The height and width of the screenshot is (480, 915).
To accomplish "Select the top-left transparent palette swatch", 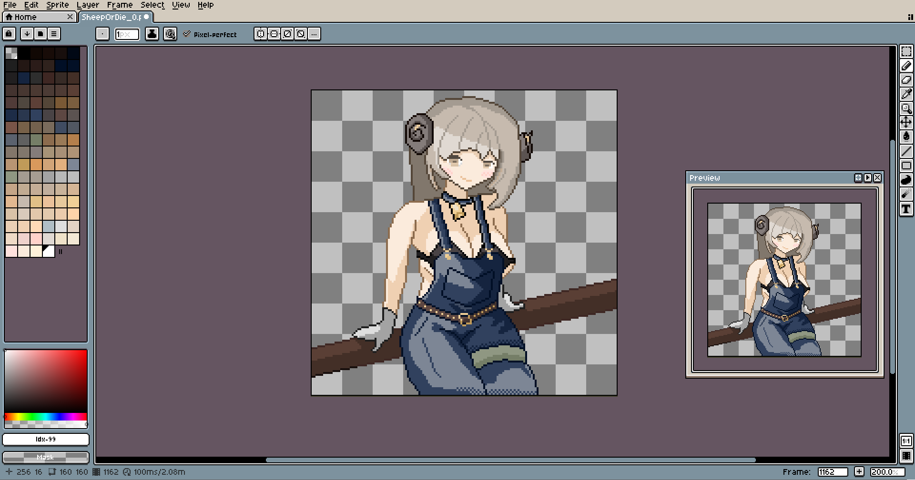I will 11,53.
